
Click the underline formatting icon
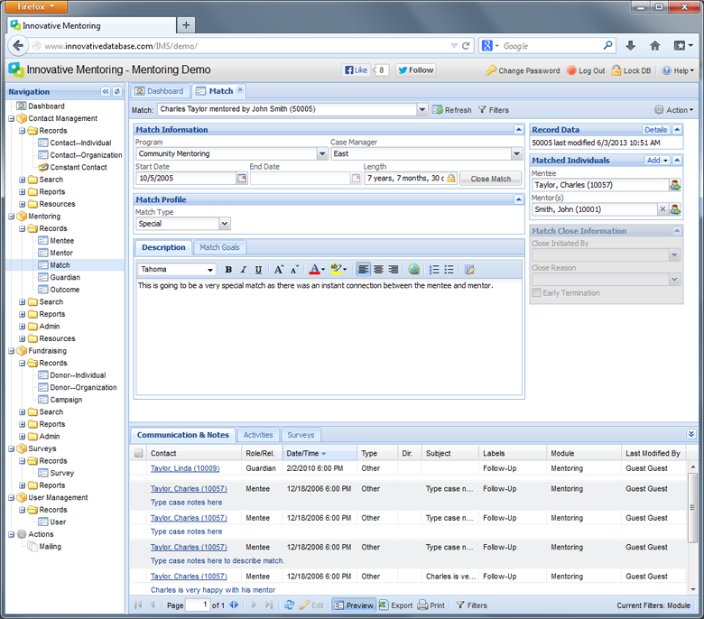[258, 270]
